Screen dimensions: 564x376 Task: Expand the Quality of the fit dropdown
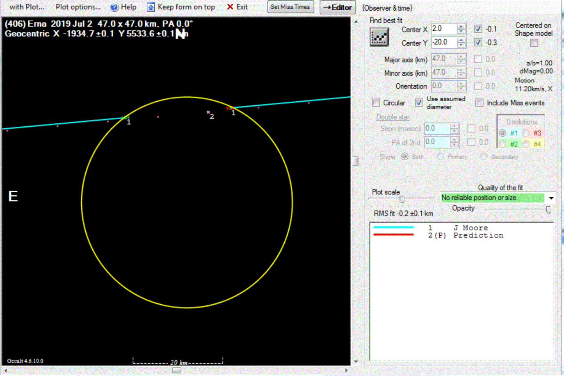[551, 198]
